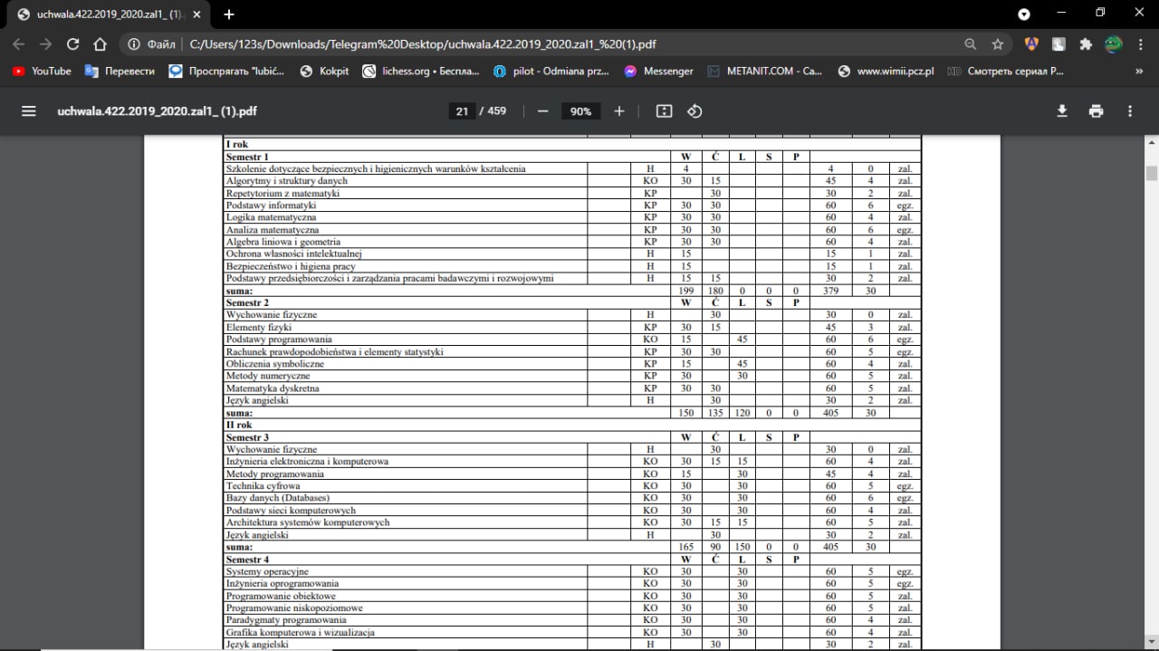Click 'Technika cyfrowa' course name
Image resolution: width=1159 pixels, height=651 pixels.
pyautogui.click(x=263, y=486)
